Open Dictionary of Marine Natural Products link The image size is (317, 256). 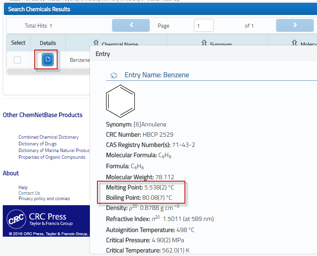click(x=54, y=150)
